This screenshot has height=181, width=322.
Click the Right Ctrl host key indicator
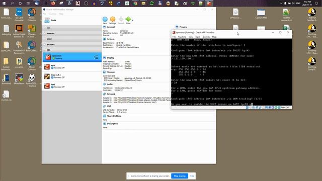(x=285, y=107)
